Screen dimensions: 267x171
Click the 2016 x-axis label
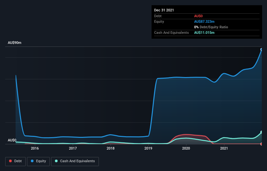point(35,148)
